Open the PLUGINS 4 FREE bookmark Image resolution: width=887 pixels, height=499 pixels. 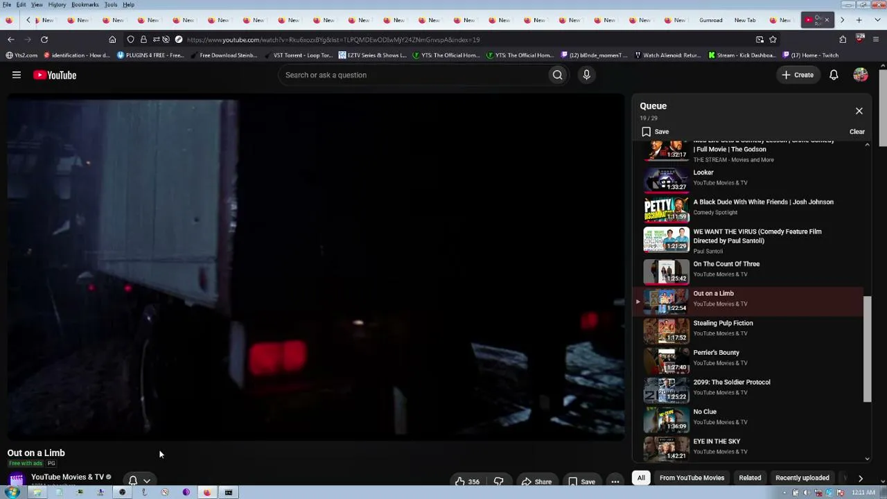150,55
